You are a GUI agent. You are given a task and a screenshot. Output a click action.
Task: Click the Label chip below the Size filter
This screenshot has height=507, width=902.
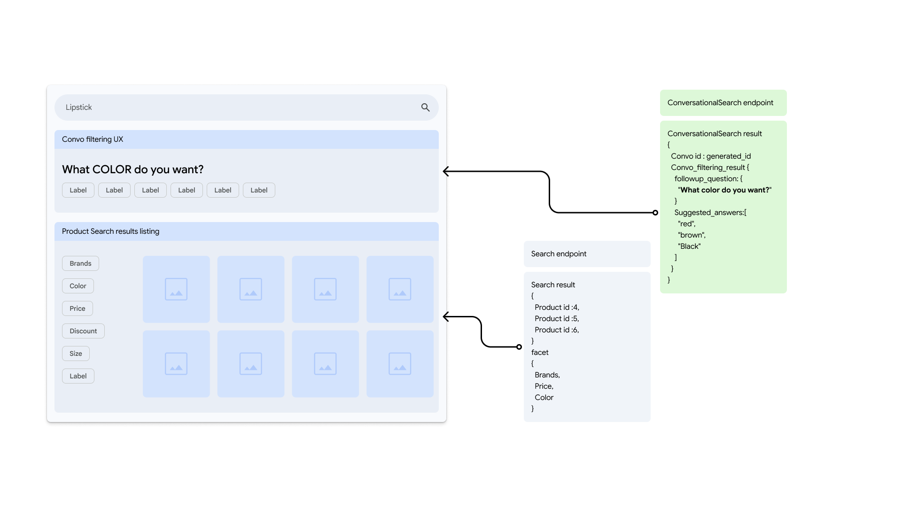pos(78,376)
